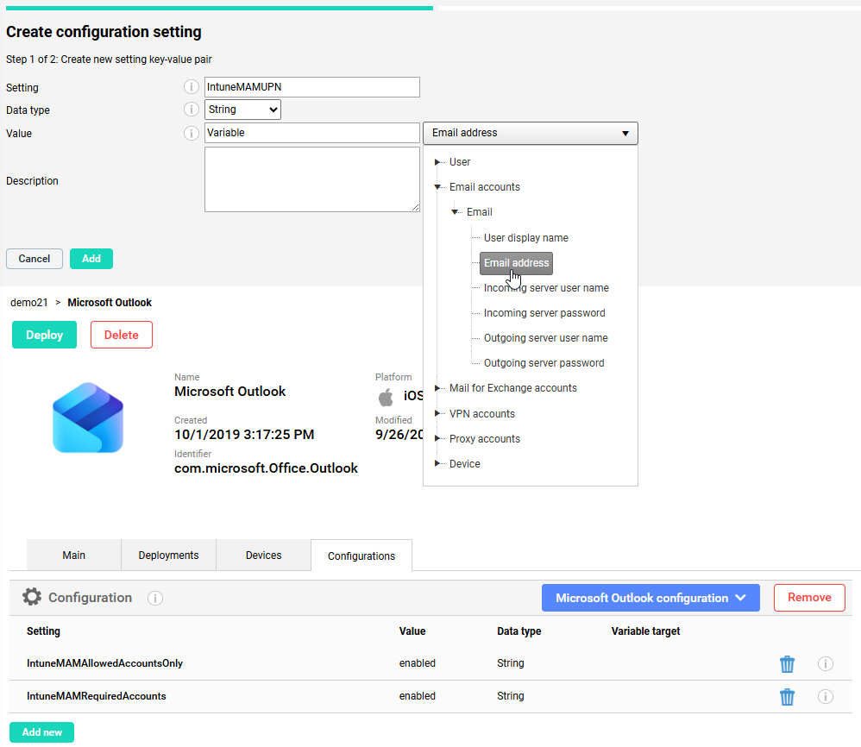The height and width of the screenshot is (747, 861).
Task: Open info for IntuneMAMRequiredAccounts row
Action: pyautogui.click(x=826, y=696)
